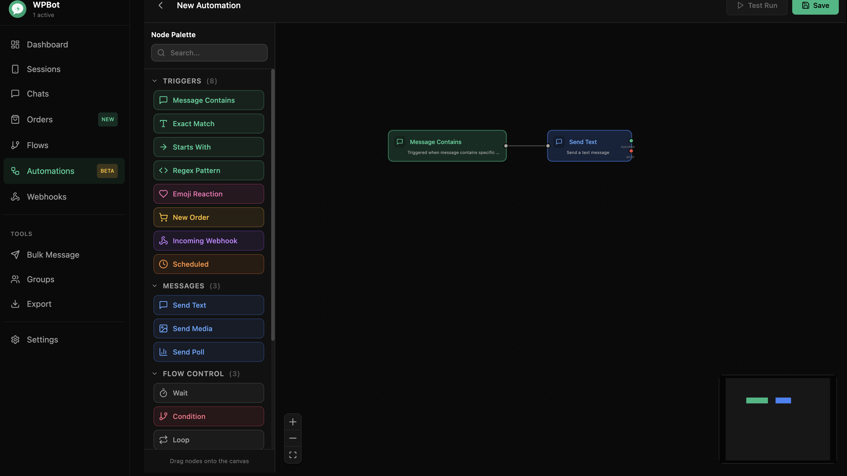Click the canvas zoom out minus icon
847x476 pixels.
293,438
